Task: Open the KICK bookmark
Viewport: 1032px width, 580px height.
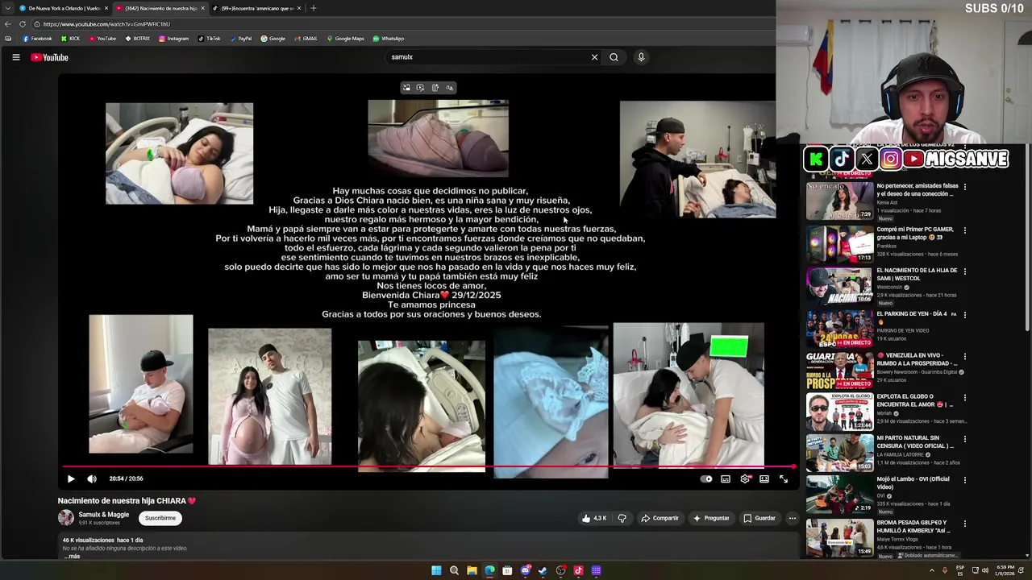Action: pos(70,39)
